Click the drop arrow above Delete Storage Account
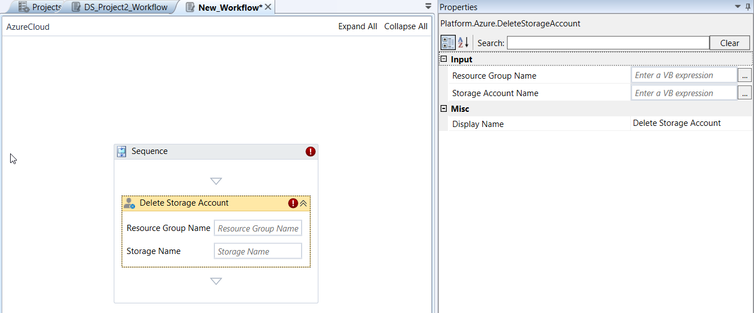The image size is (754, 313). [216, 181]
